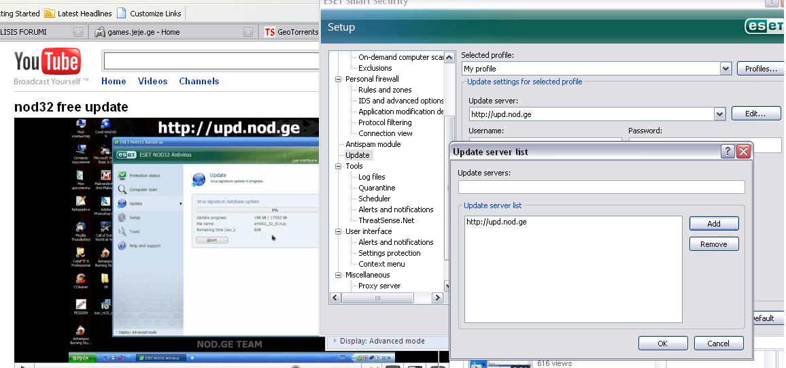Click the Profiles... button
The height and width of the screenshot is (368, 786).
click(760, 69)
